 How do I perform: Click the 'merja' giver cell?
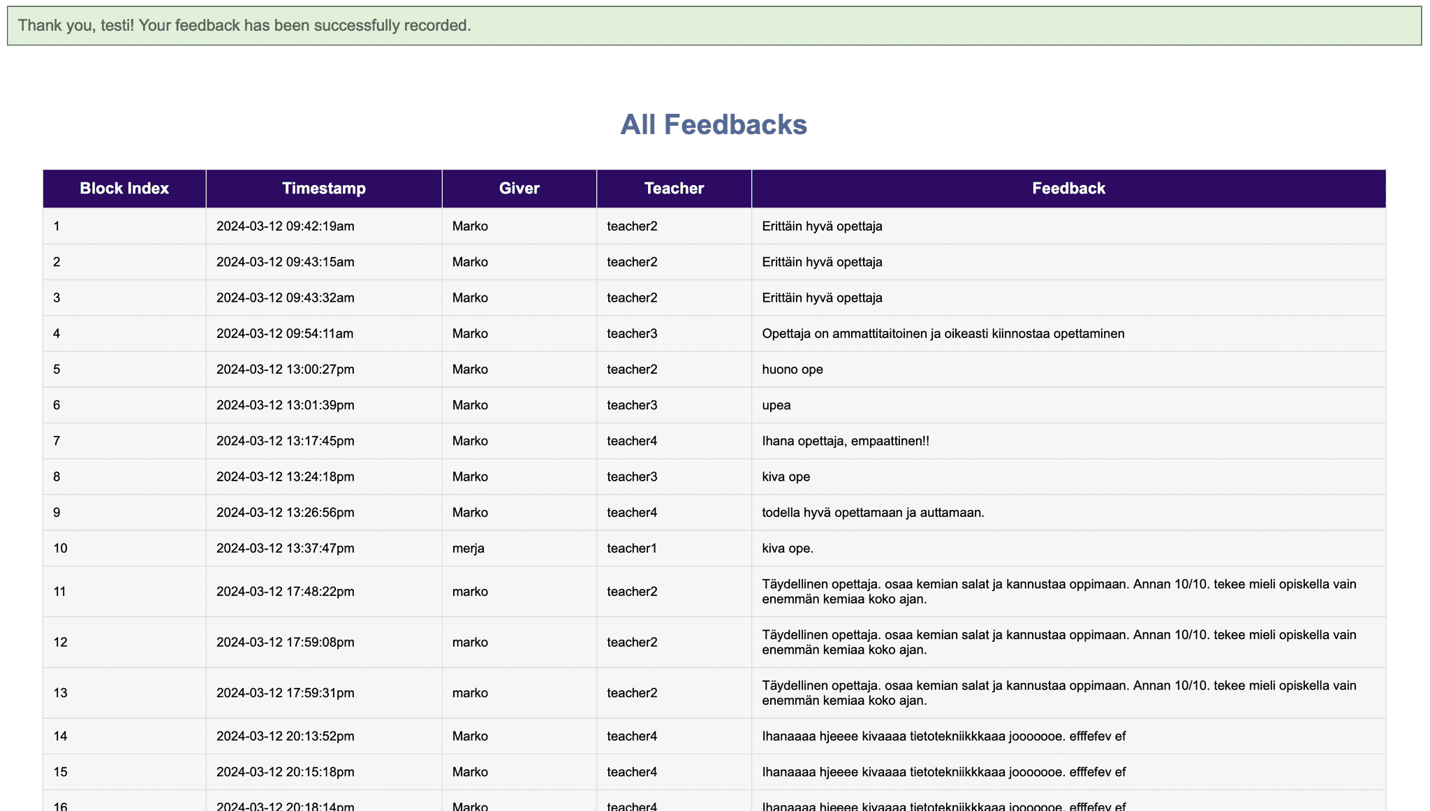[x=469, y=548]
